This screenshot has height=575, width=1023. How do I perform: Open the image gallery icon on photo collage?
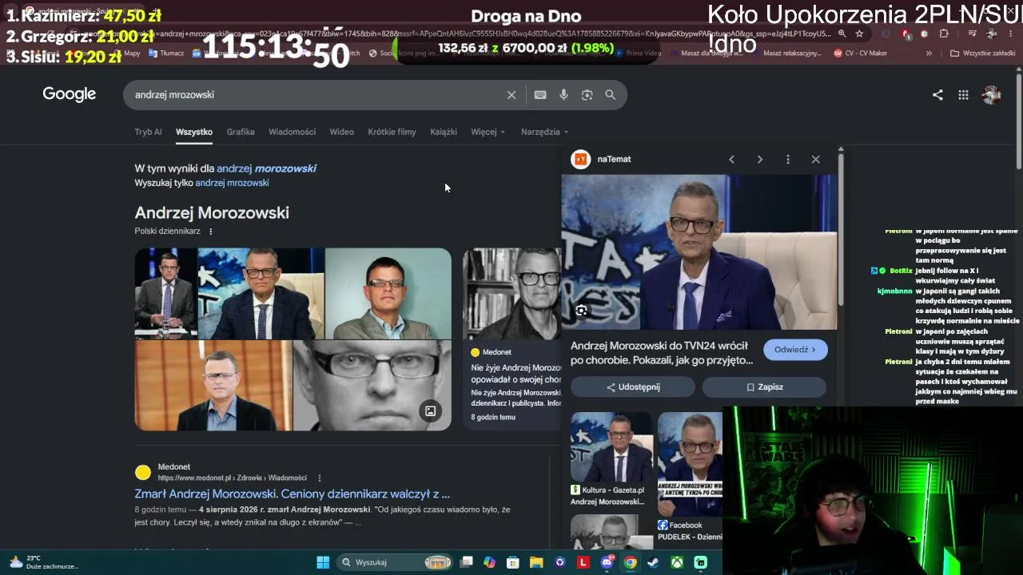(x=430, y=411)
